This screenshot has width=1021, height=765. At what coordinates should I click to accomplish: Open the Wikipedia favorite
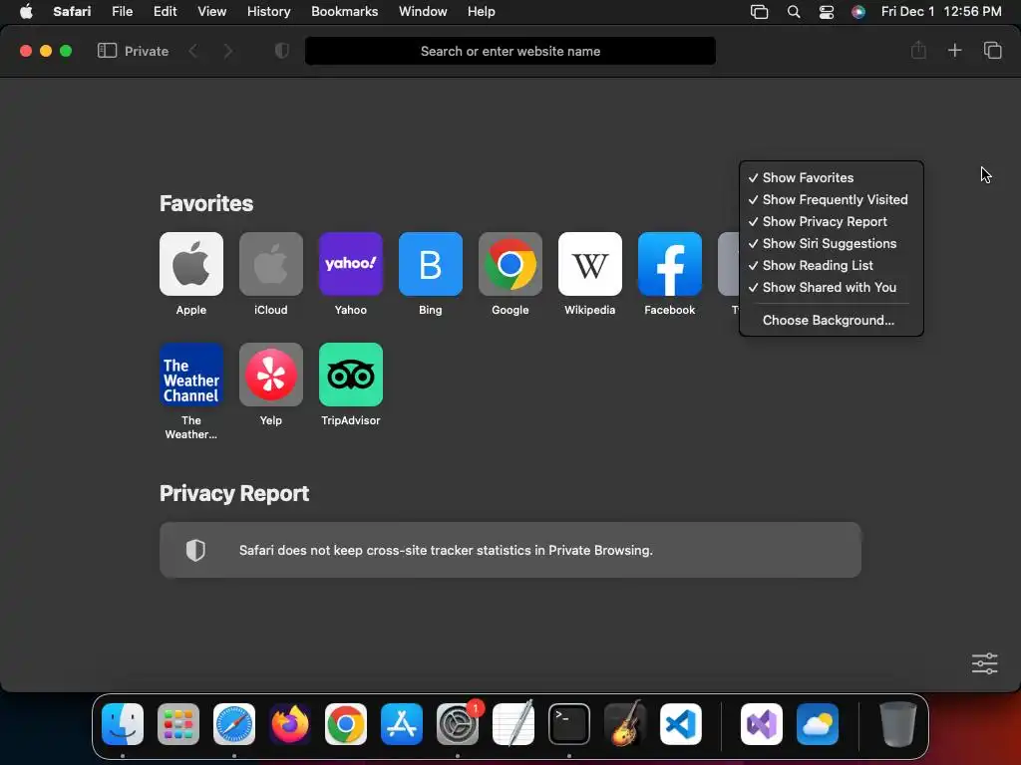point(590,264)
